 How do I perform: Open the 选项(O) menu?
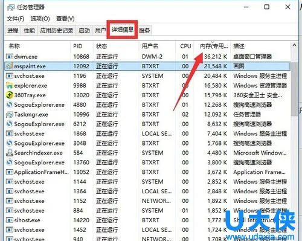40,19
